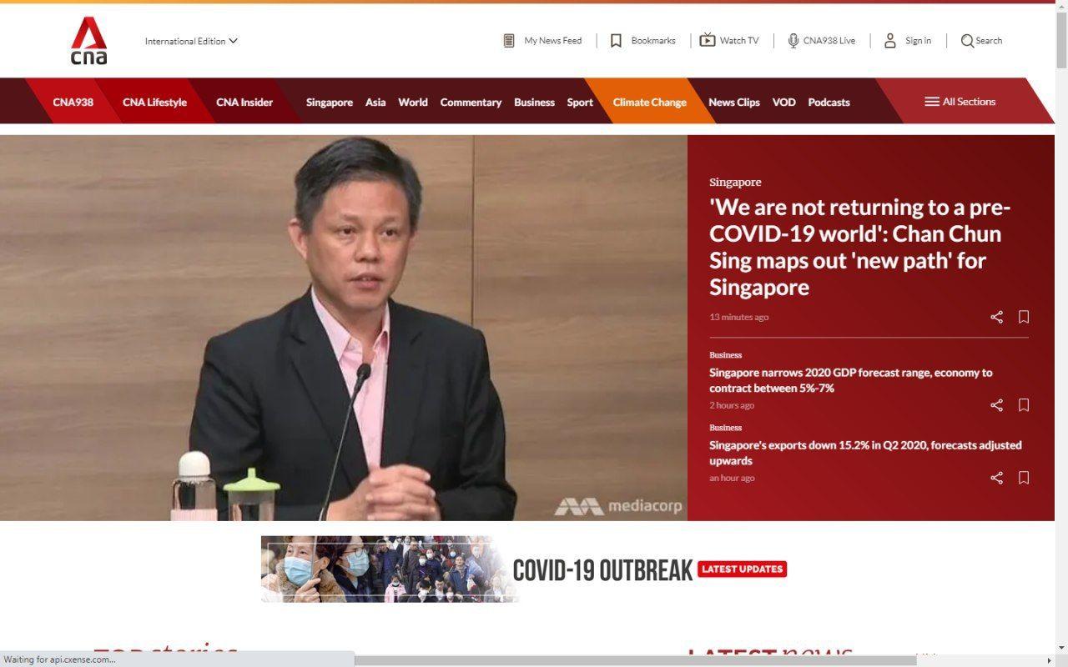Bookmark the exports down 15.2% story
The height and width of the screenshot is (667, 1068).
pyautogui.click(x=1024, y=478)
